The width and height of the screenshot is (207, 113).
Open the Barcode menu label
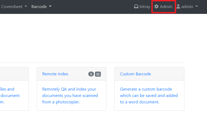pyautogui.click(x=39, y=6)
